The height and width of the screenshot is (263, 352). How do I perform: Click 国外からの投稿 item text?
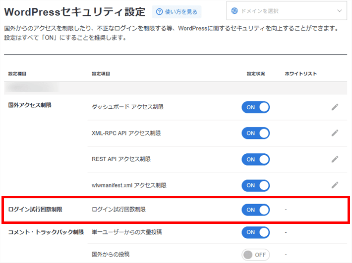point(111,255)
